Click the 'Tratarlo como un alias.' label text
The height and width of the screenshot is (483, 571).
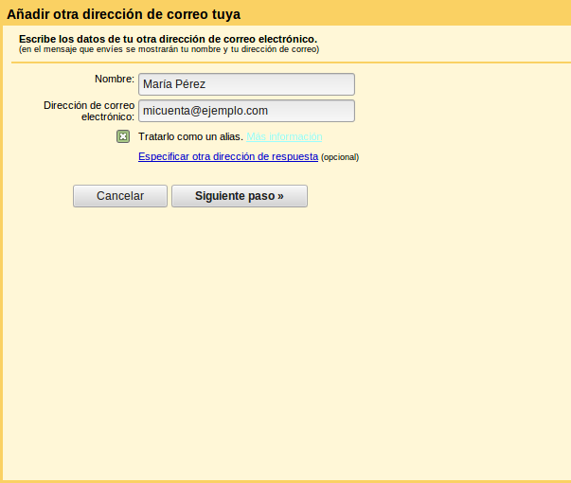point(190,136)
